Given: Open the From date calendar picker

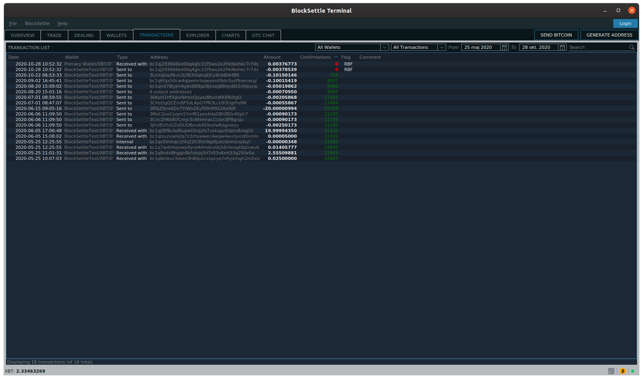Looking at the screenshot, I should (x=504, y=47).
